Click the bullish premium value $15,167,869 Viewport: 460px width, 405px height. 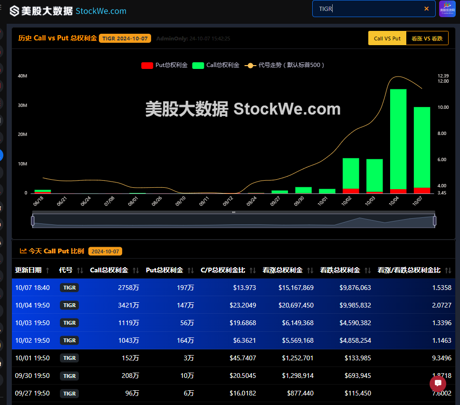296,288
